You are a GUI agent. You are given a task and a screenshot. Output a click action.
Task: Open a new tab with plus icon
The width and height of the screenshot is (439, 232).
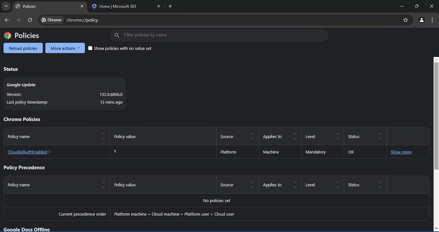click(170, 6)
